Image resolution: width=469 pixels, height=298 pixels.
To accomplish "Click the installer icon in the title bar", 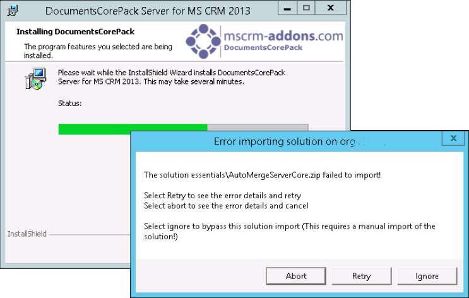I will (x=13, y=11).
